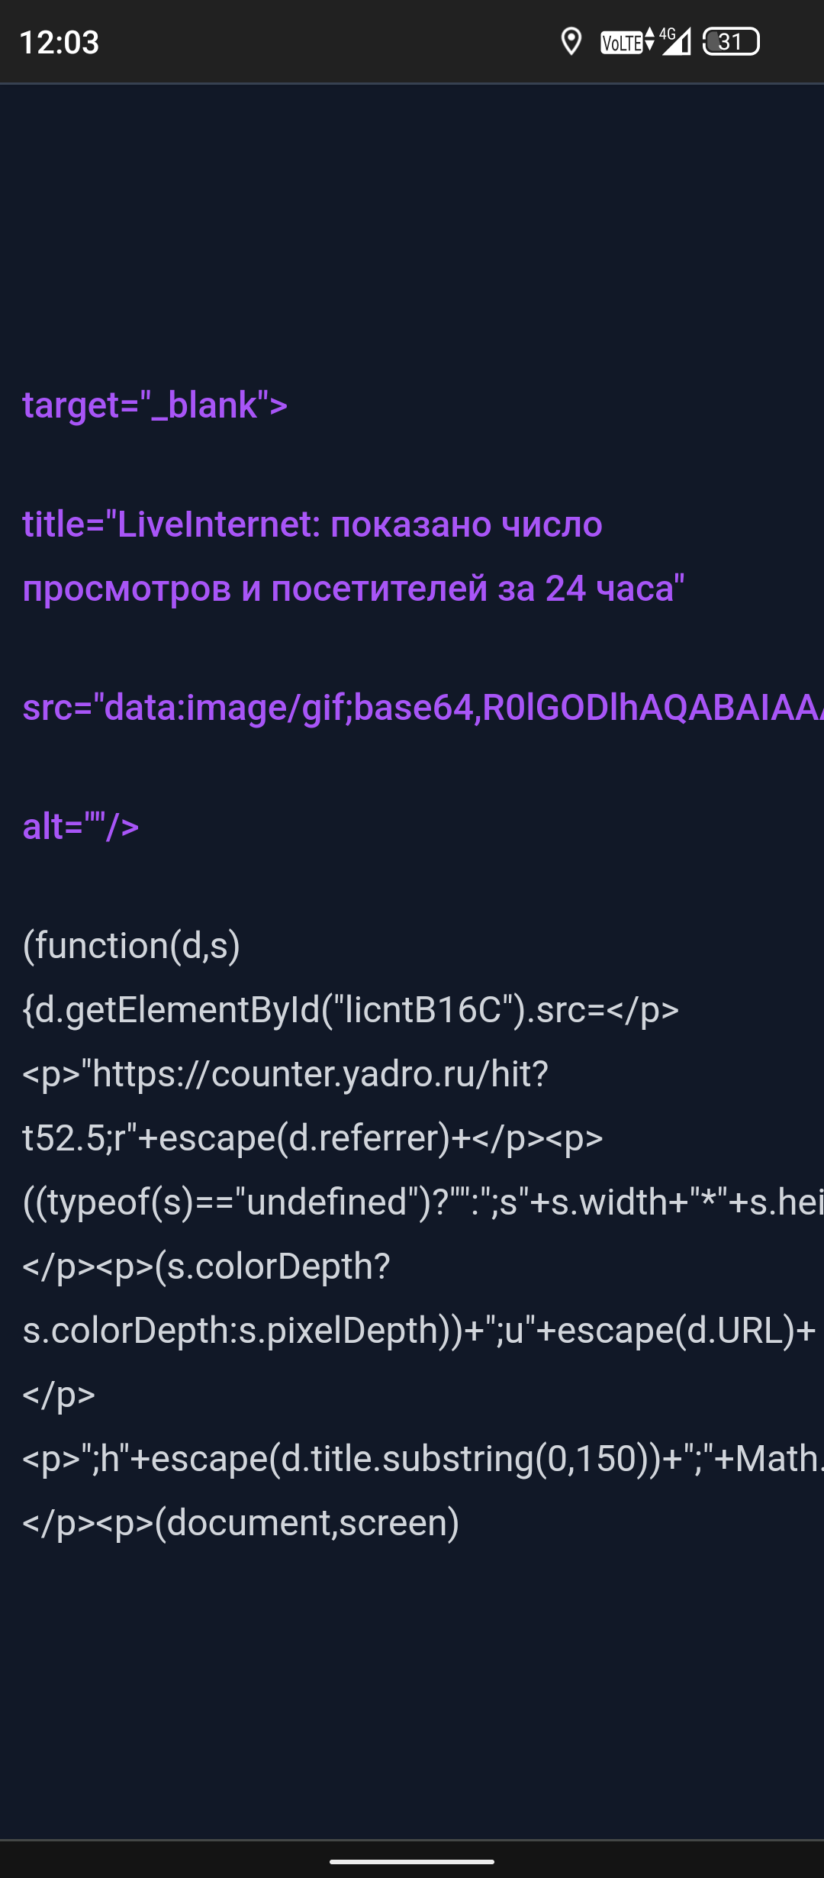
Task: Tap the location pin status icon
Action: 571,42
